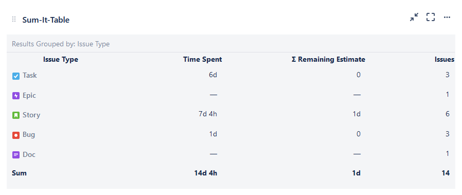Click the purple Epic lightning icon
The width and height of the screenshot is (462, 195).
click(x=16, y=96)
